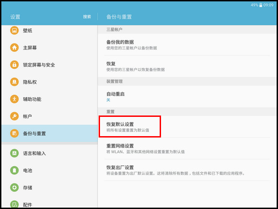The height and width of the screenshot is (209, 278).
Task: Tap the 49% battery percentage
Action: pos(255,5)
